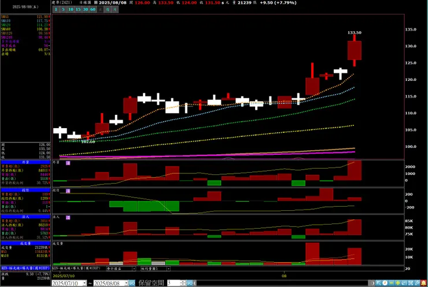Select the 15-minute timeframe button
Screen dimensions: 428x287
pos(78,9)
